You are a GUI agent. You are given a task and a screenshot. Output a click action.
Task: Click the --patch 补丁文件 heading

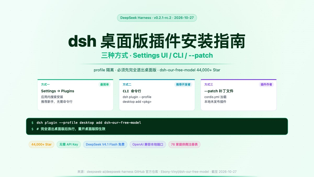click(x=219, y=91)
